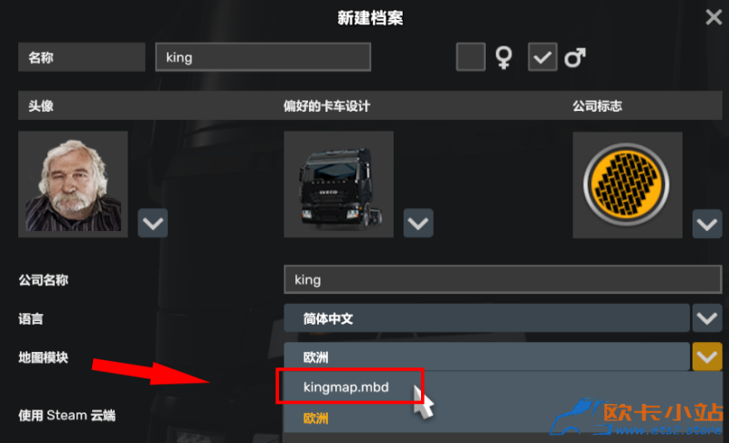Expand the language dropdown arrow
This screenshot has width=729, height=443.
[x=707, y=318]
